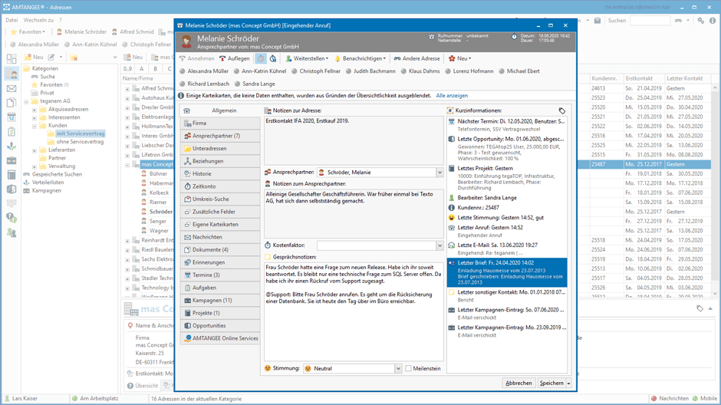Toggle the Meilenstein checkbox
Image resolution: width=721 pixels, height=405 pixels.
click(408, 369)
